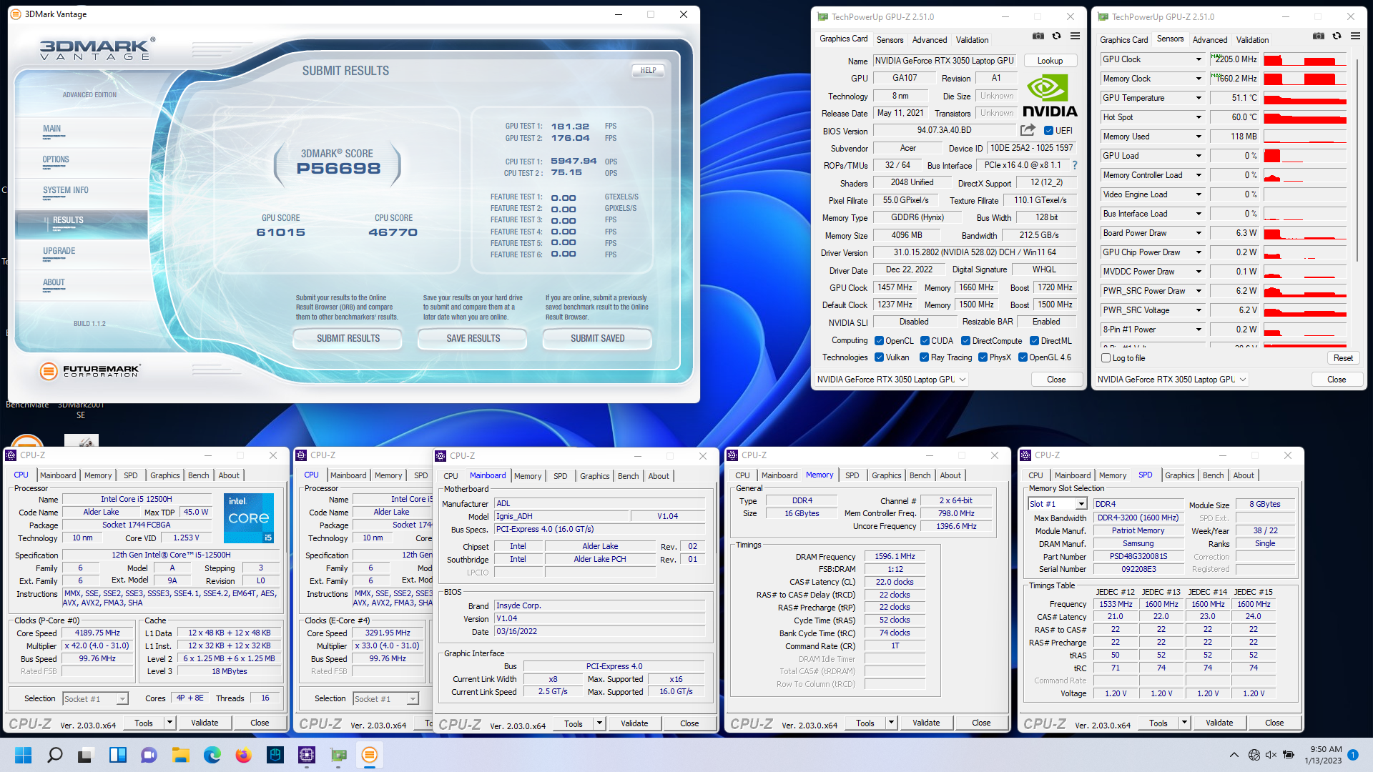Click the Futuremark Corporation logo
The image size is (1373, 772).
coord(90,371)
